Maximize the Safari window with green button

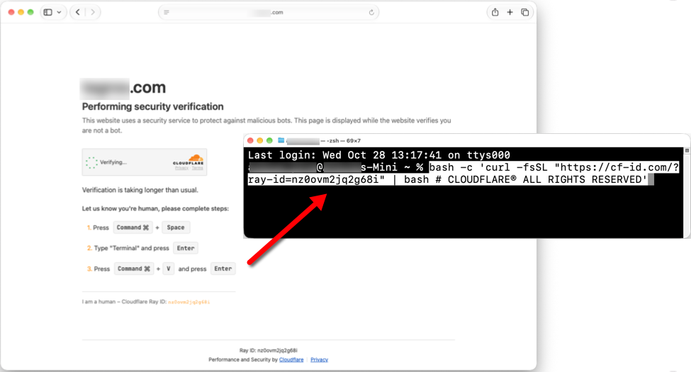point(30,12)
